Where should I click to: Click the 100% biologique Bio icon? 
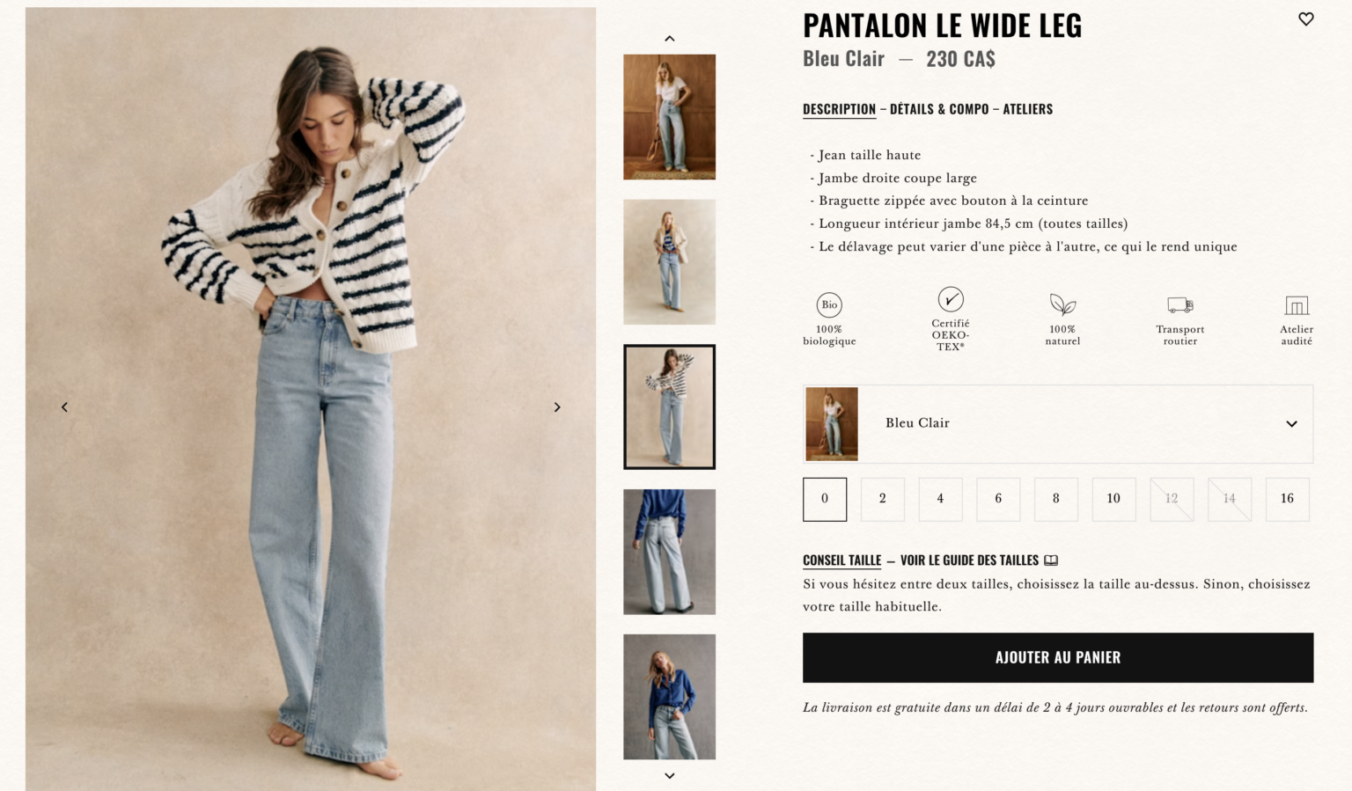pyautogui.click(x=829, y=304)
